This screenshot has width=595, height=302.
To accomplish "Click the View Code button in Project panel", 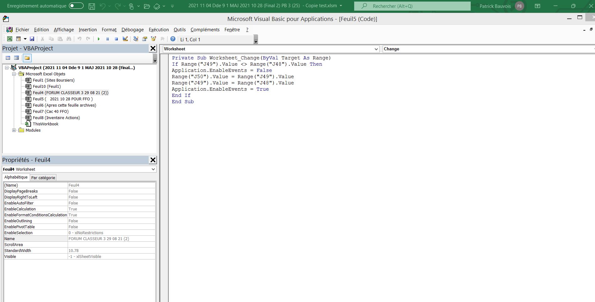I will click(8, 58).
